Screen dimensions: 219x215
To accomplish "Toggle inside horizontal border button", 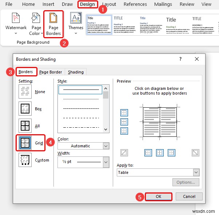I will coord(124,122).
